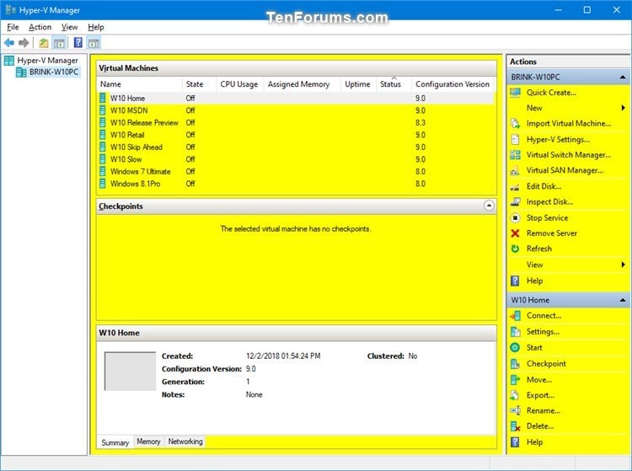Collapse the W10 Home actions section
The width and height of the screenshot is (632, 471).
[623, 300]
